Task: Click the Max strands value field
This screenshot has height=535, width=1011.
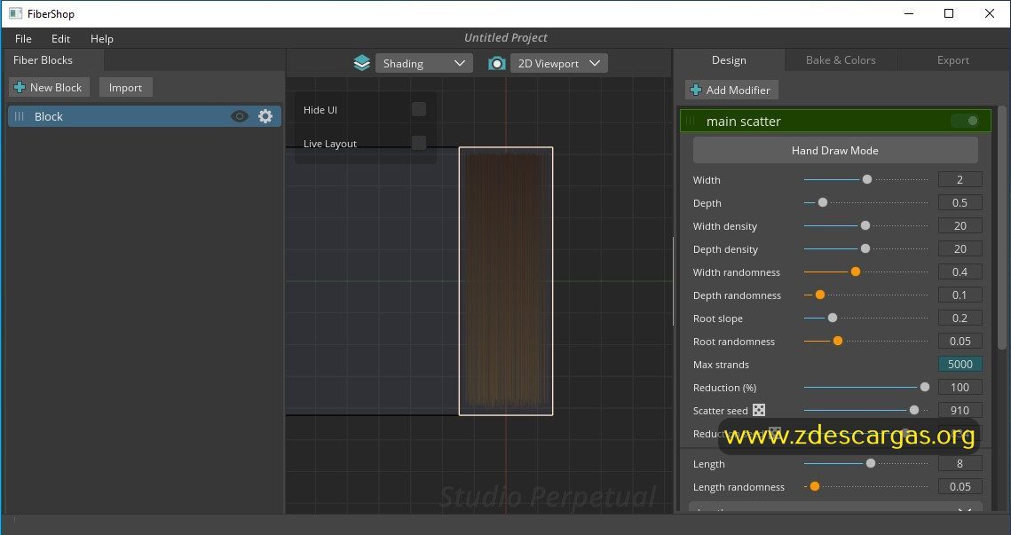Action: [960, 364]
